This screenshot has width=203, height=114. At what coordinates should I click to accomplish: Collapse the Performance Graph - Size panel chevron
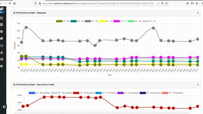(x=198, y=85)
